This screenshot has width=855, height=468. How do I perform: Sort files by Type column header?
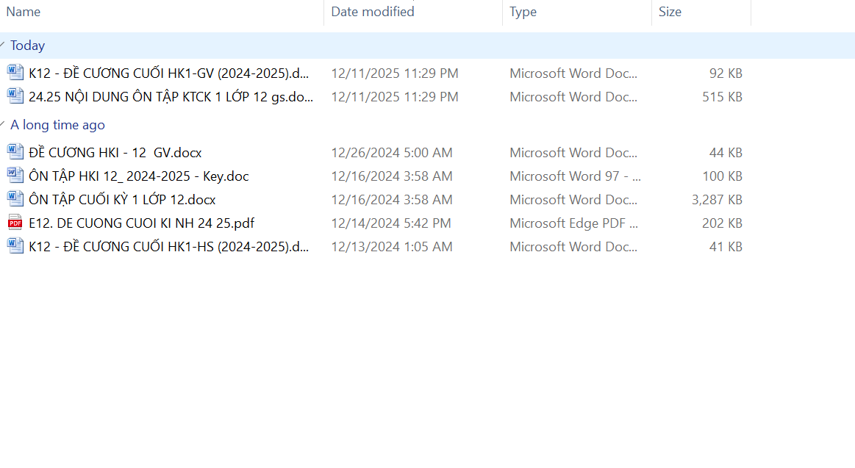[x=523, y=12]
